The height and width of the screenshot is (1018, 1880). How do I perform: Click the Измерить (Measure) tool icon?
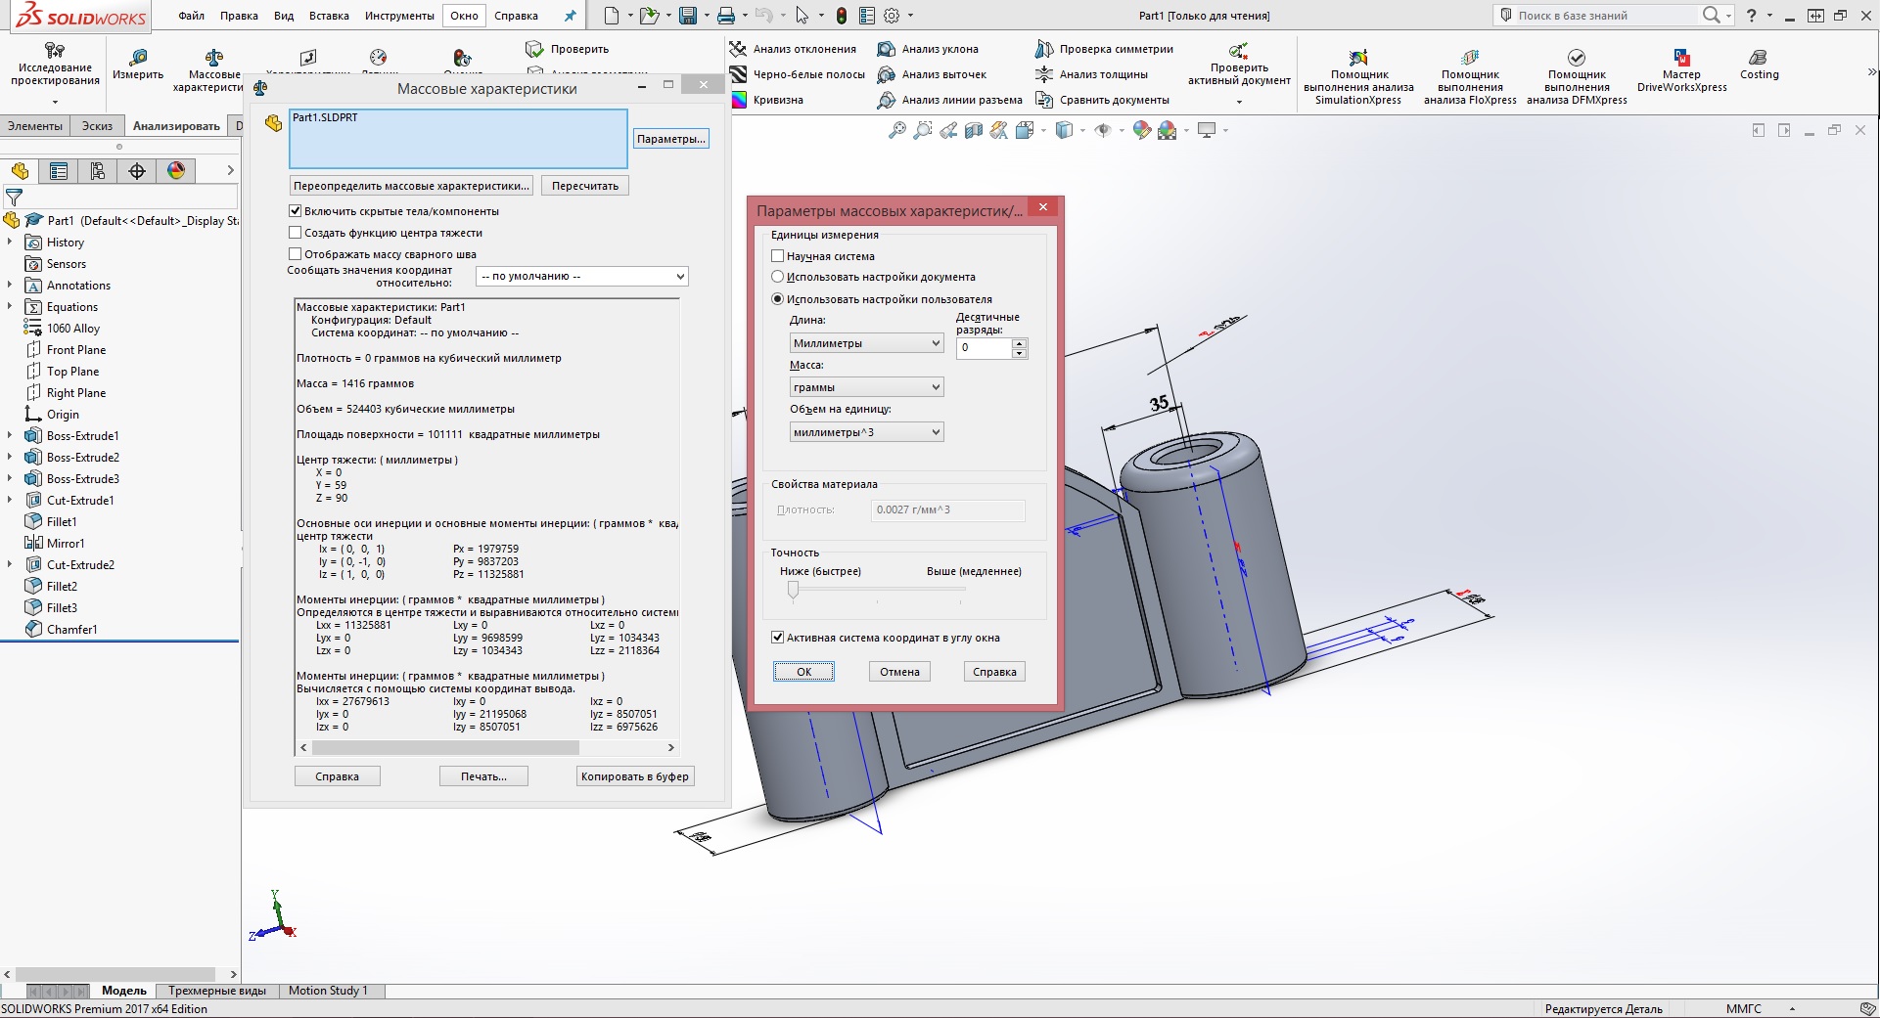coord(137,57)
